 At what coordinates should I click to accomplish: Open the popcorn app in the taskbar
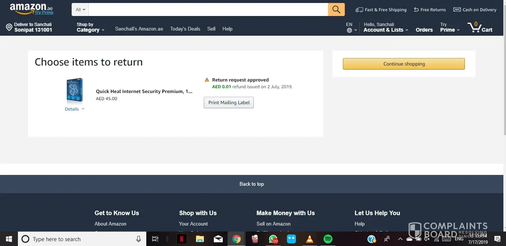pos(255,239)
